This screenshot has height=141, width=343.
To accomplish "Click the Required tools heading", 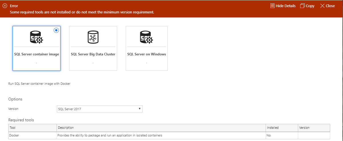I will 21,120.
